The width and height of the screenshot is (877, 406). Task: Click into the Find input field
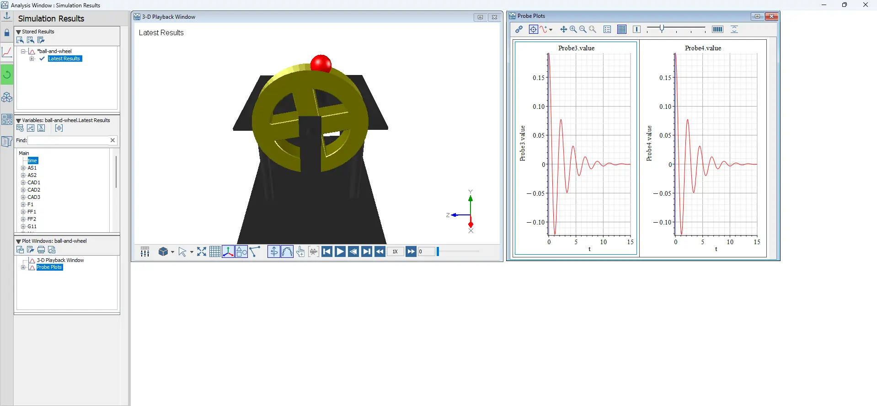tap(68, 140)
